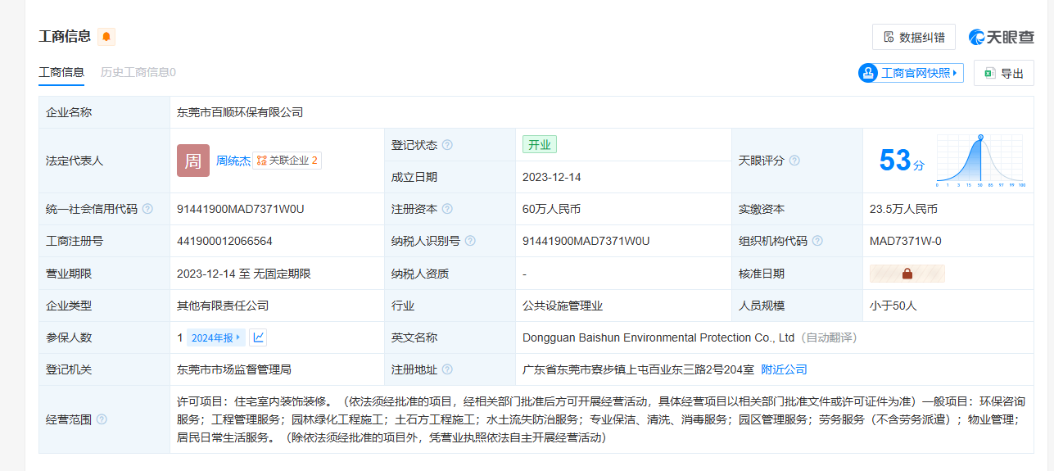The width and height of the screenshot is (1054, 471).
Task: Click the 关联企业 2 tag
Action: coord(287,161)
